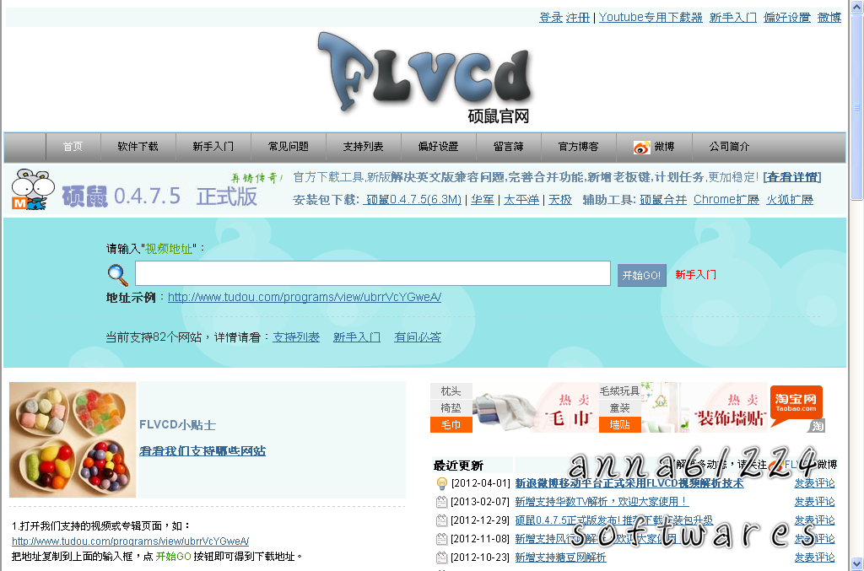Click 支持列表 link below the search area

point(296,337)
